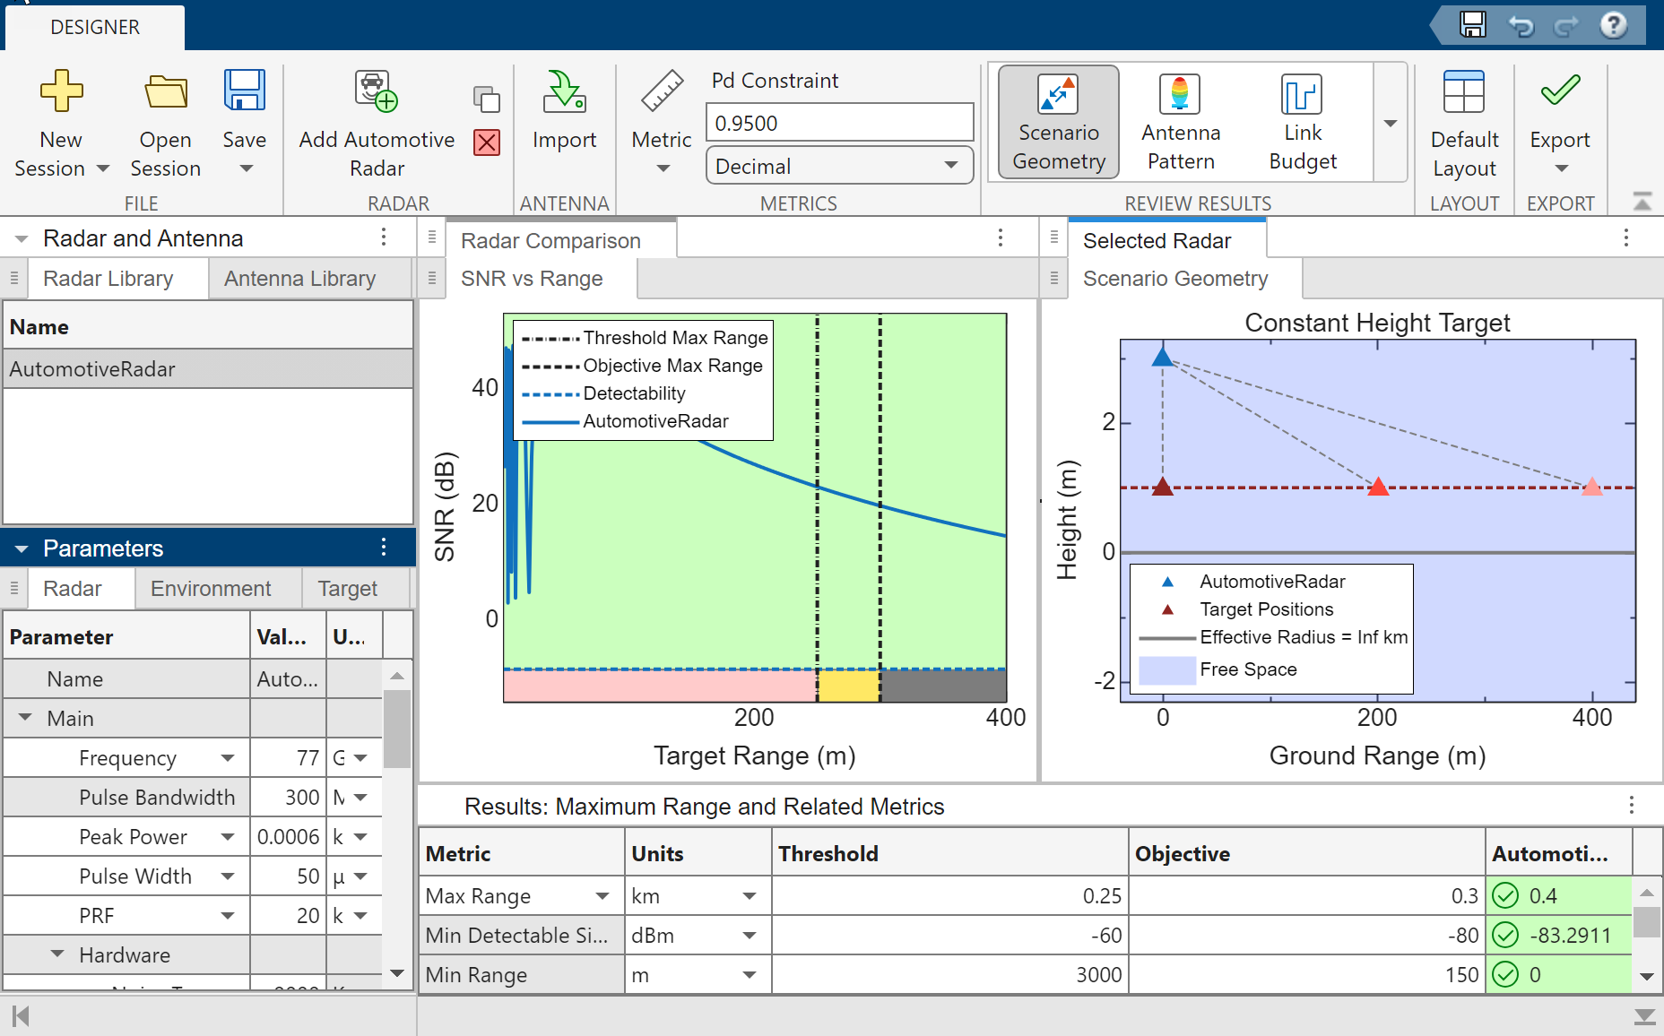Delete the radar with the red X button

(486, 142)
